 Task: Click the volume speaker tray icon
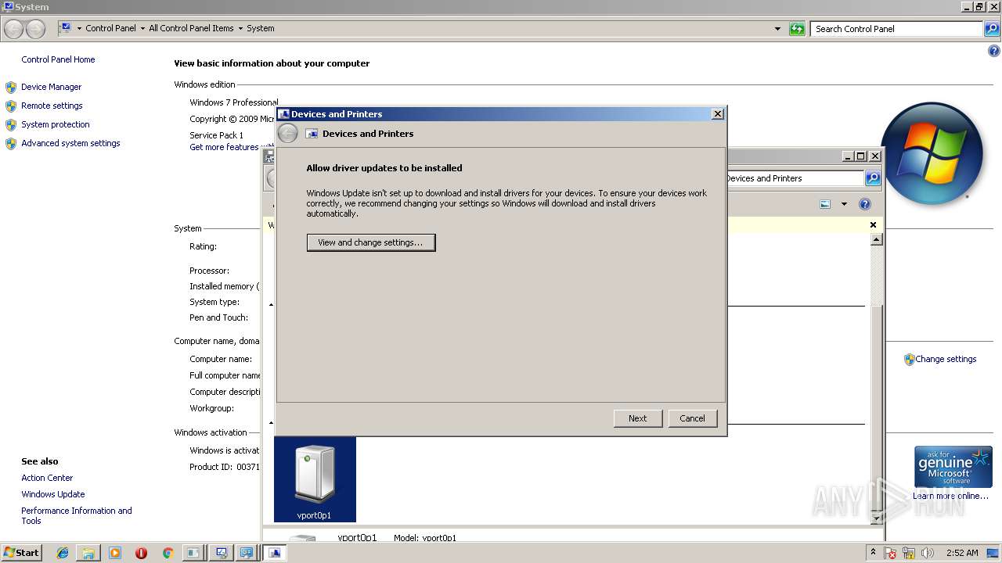pos(928,553)
